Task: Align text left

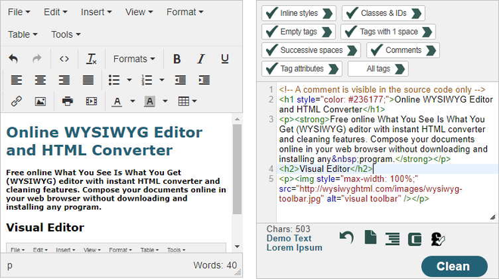Action: point(16,80)
